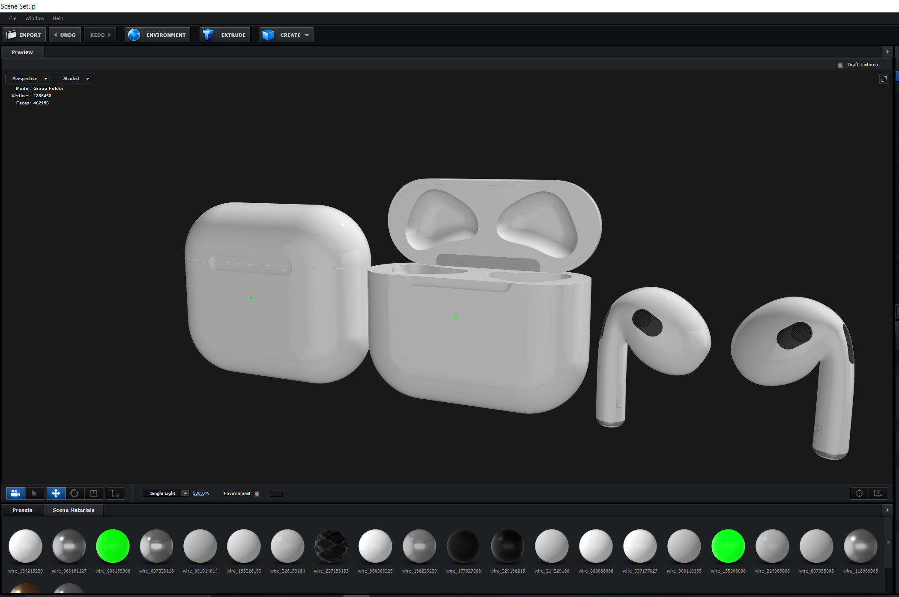Image resolution: width=899 pixels, height=597 pixels.
Task: Select material wire_091014014 sphere
Action: click(200, 546)
